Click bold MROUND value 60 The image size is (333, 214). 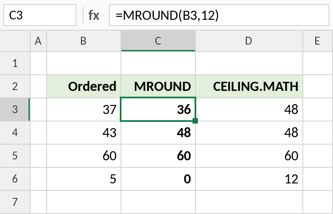tap(158, 156)
